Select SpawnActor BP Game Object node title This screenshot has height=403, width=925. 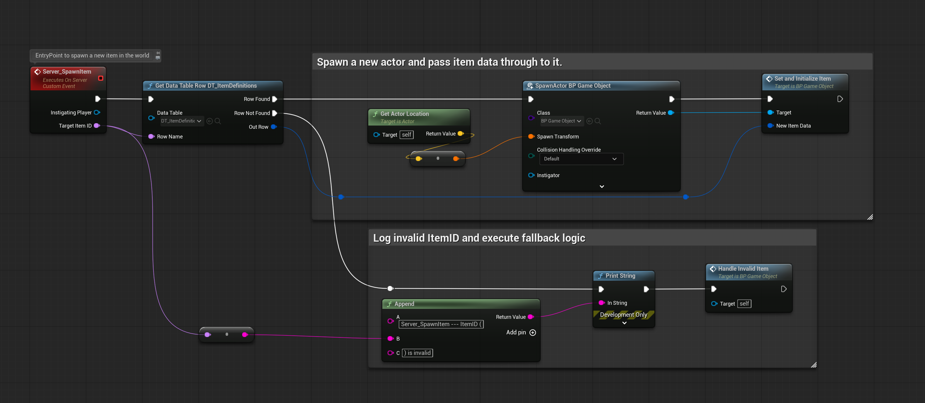(x=573, y=85)
